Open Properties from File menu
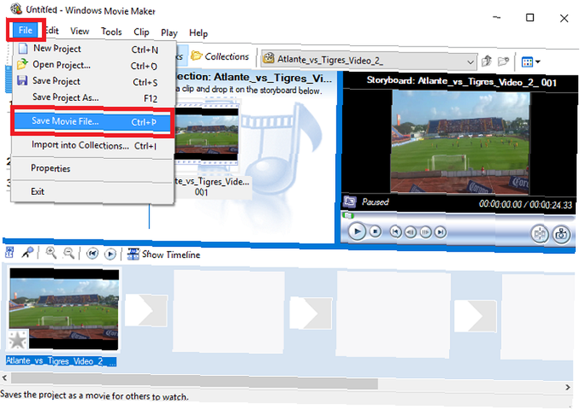The height and width of the screenshot is (410, 580). coord(93,169)
